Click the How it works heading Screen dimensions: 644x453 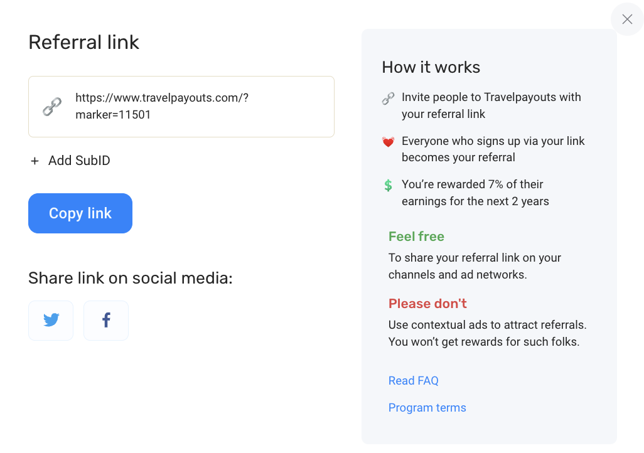point(431,67)
